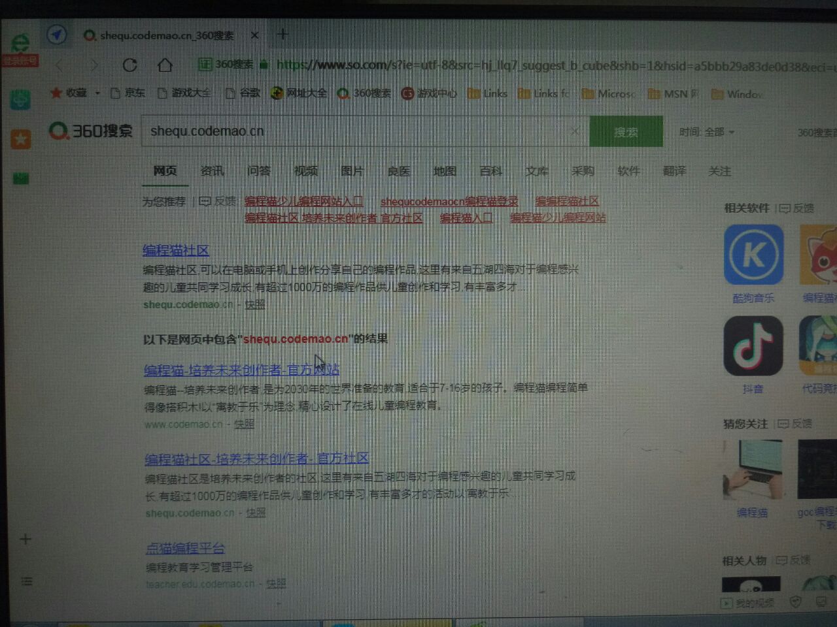Open the 网址大全 bookmark
The height and width of the screenshot is (627, 837).
pos(299,93)
